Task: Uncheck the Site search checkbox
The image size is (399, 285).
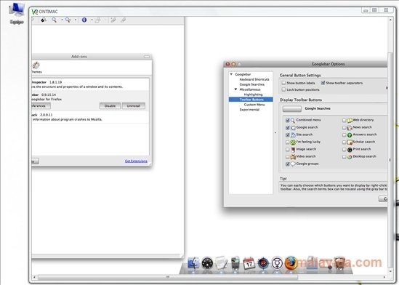Action: [x=288, y=135]
